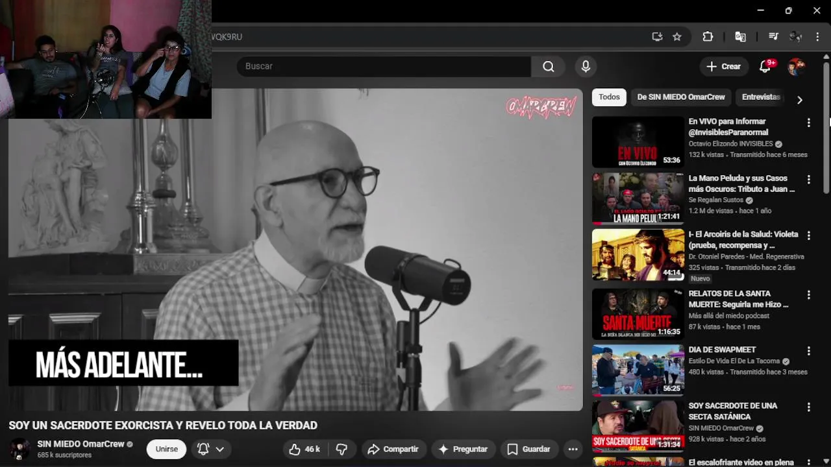The image size is (831, 467).
Task: Click the main video player frame
Action: pyautogui.click(x=295, y=250)
